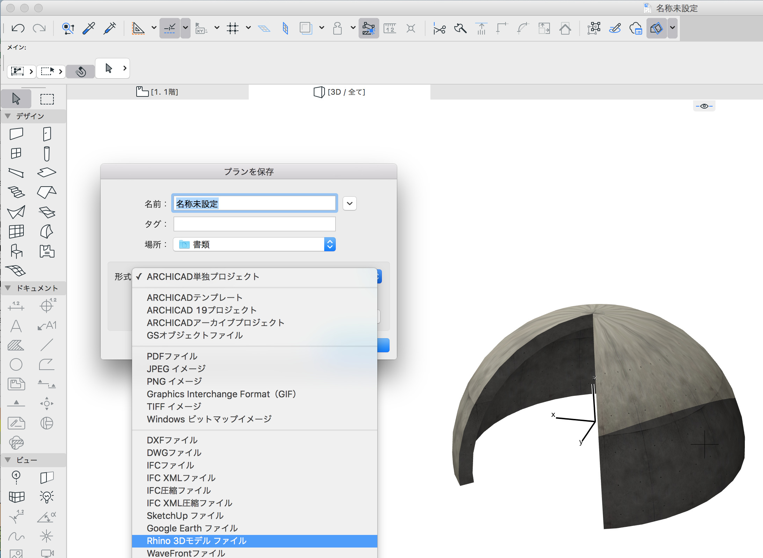The image size is (763, 558).
Task: Pick the eyedropper parameter pickup tool
Action: [89, 28]
